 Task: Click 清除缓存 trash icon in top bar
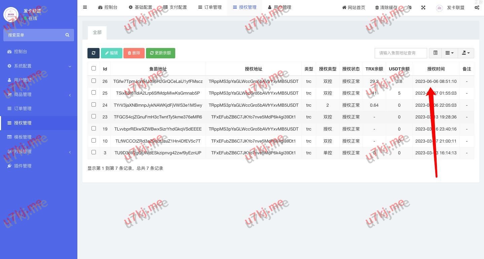coord(377,7)
